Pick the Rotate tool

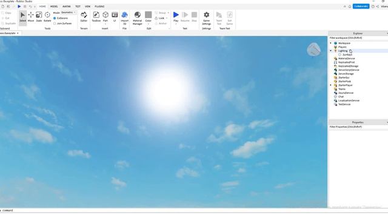[47, 17]
